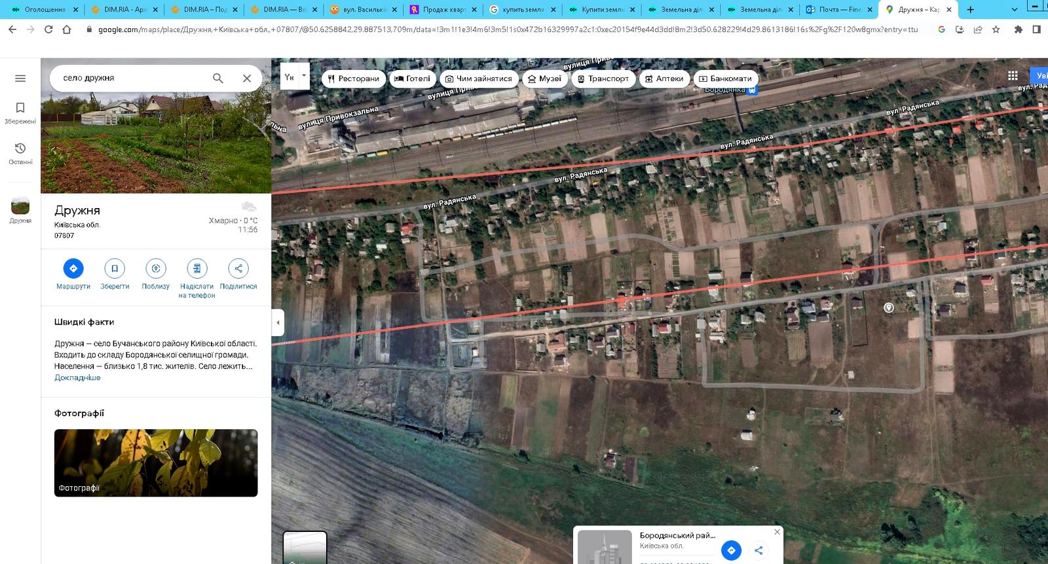
Task: Toggle the map layers thumbnail
Action: pos(305,548)
